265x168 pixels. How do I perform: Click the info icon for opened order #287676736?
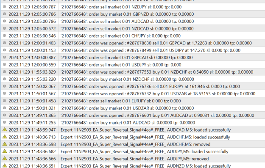(x=5, y=86)
